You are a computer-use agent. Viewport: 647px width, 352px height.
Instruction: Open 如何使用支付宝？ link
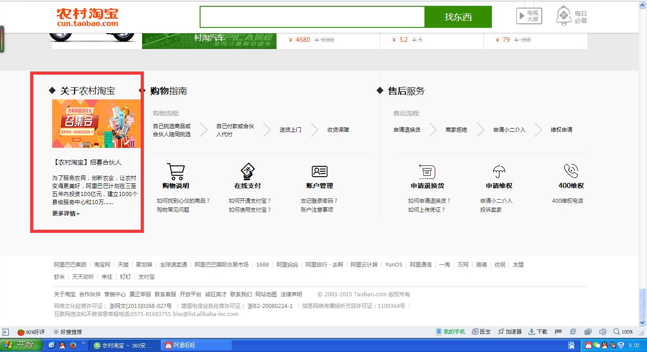click(x=250, y=210)
